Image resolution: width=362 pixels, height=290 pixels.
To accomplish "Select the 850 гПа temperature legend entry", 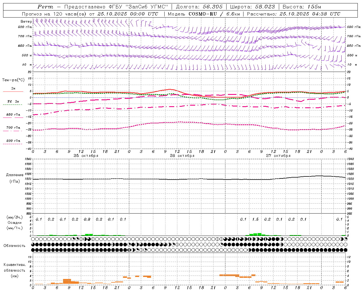I will click(x=13, y=115).
